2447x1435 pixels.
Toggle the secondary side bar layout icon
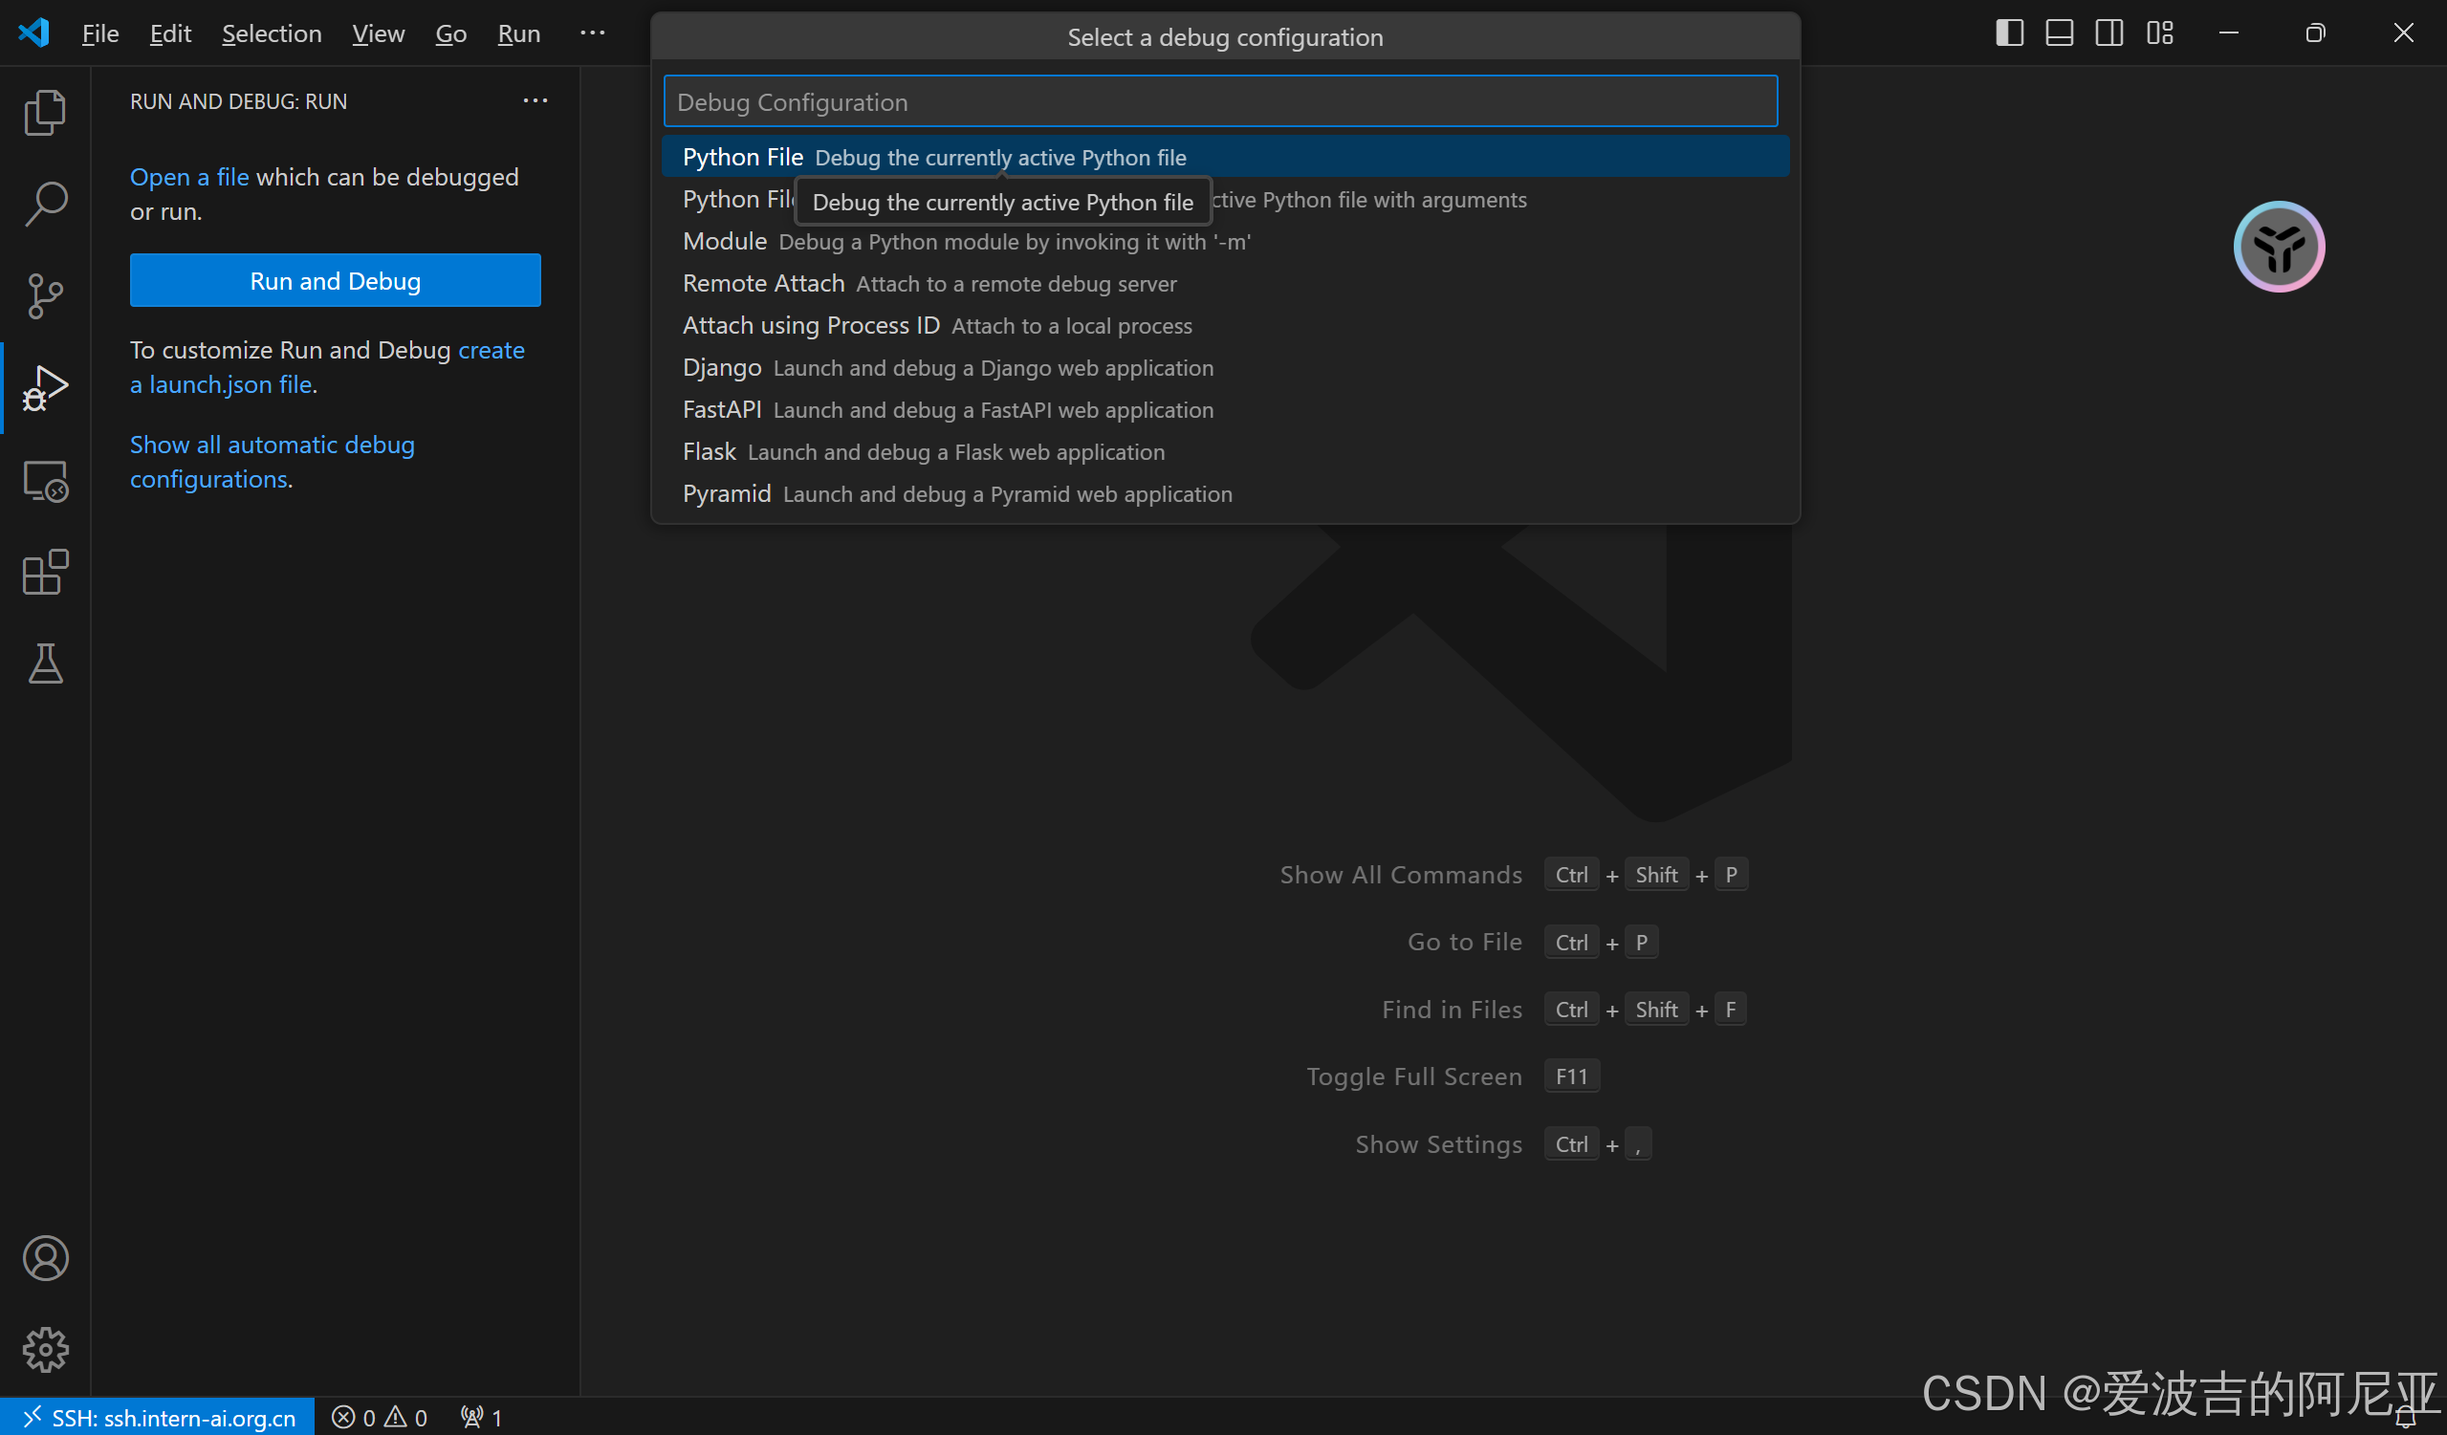(x=2109, y=33)
